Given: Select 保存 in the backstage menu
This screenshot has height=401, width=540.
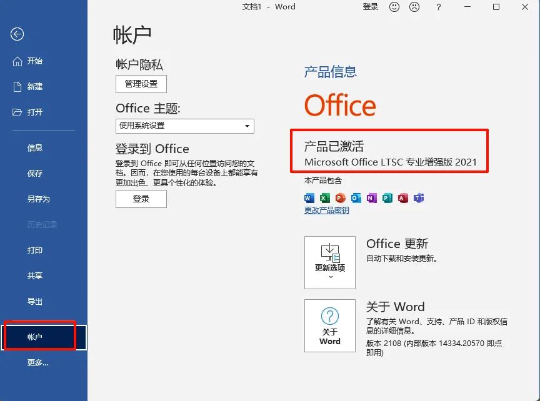Looking at the screenshot, I should [x=35, y=174].
